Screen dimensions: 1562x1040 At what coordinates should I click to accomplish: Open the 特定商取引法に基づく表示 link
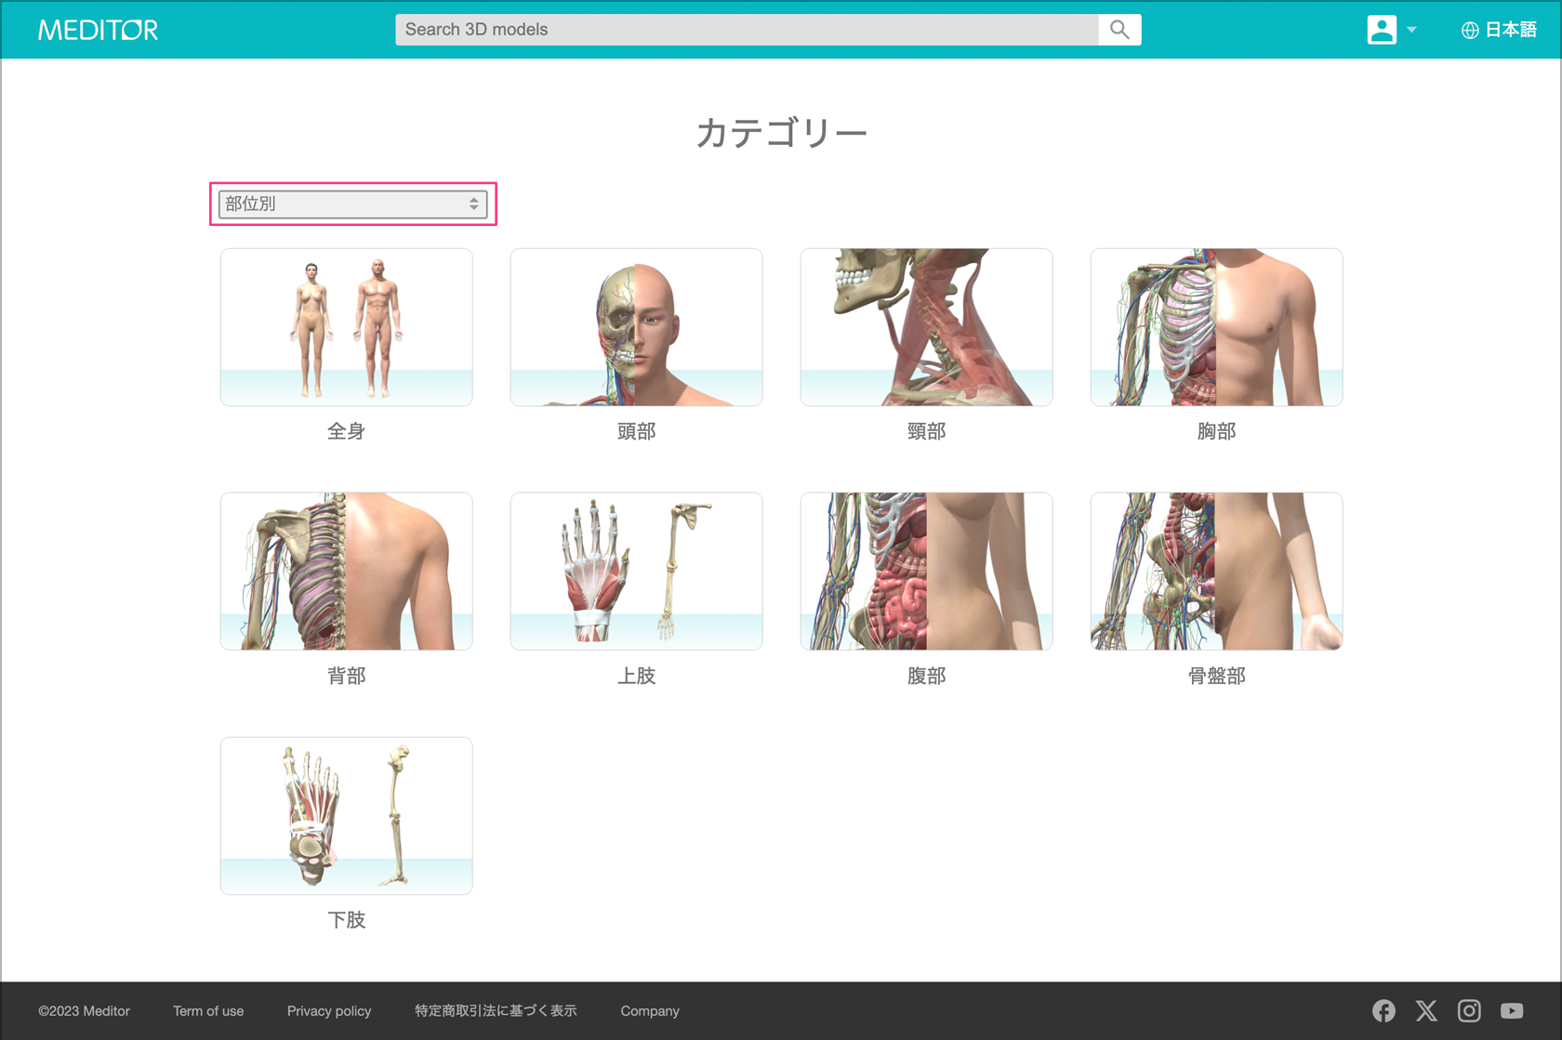(x=496, y=1011)
